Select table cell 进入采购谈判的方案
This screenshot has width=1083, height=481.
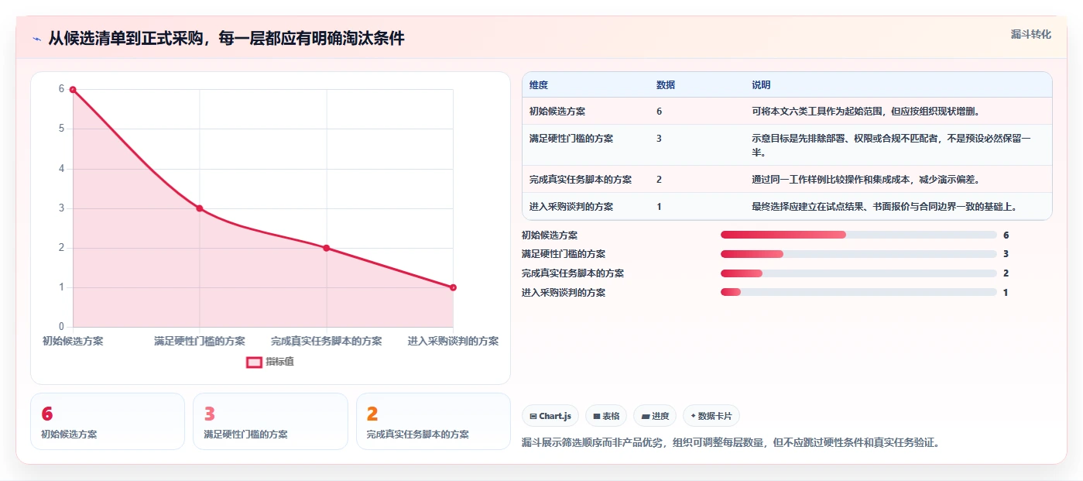(x=571, y=207)
